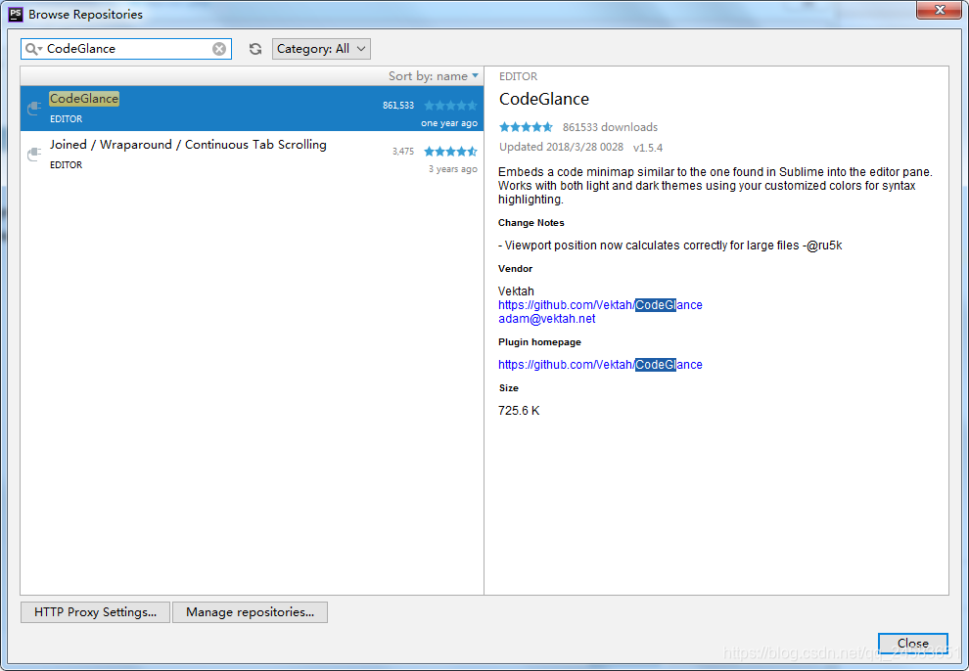
Task: Click '3 years ago' label
Action: pos(453,169)
